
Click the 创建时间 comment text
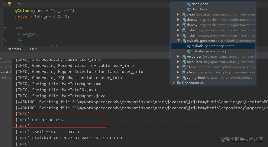[31, 35]
